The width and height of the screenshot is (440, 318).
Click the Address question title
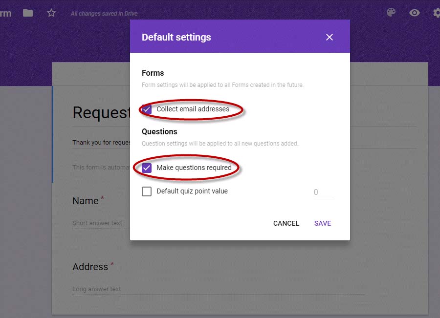(90, 267)
